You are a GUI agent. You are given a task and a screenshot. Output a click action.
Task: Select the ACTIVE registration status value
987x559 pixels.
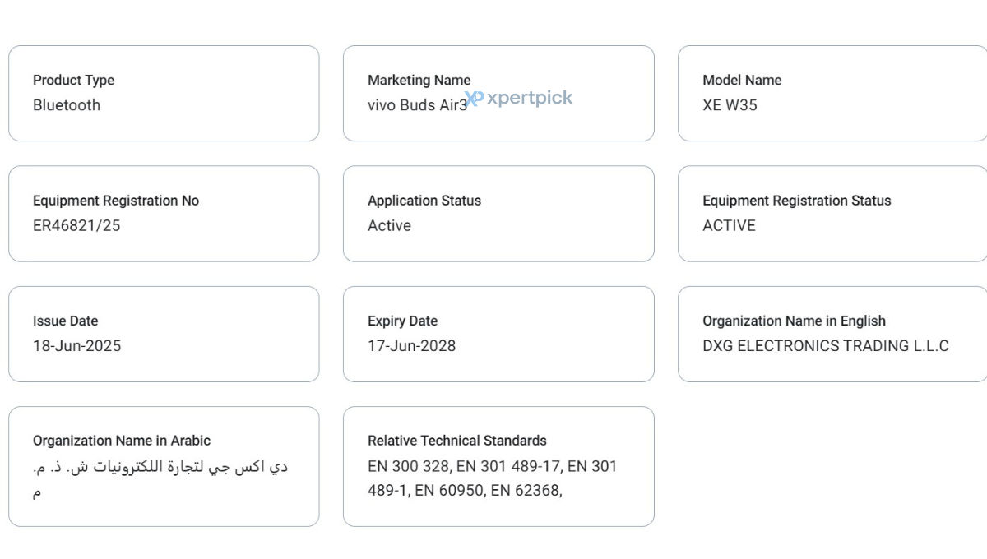[x=729, y=225]
